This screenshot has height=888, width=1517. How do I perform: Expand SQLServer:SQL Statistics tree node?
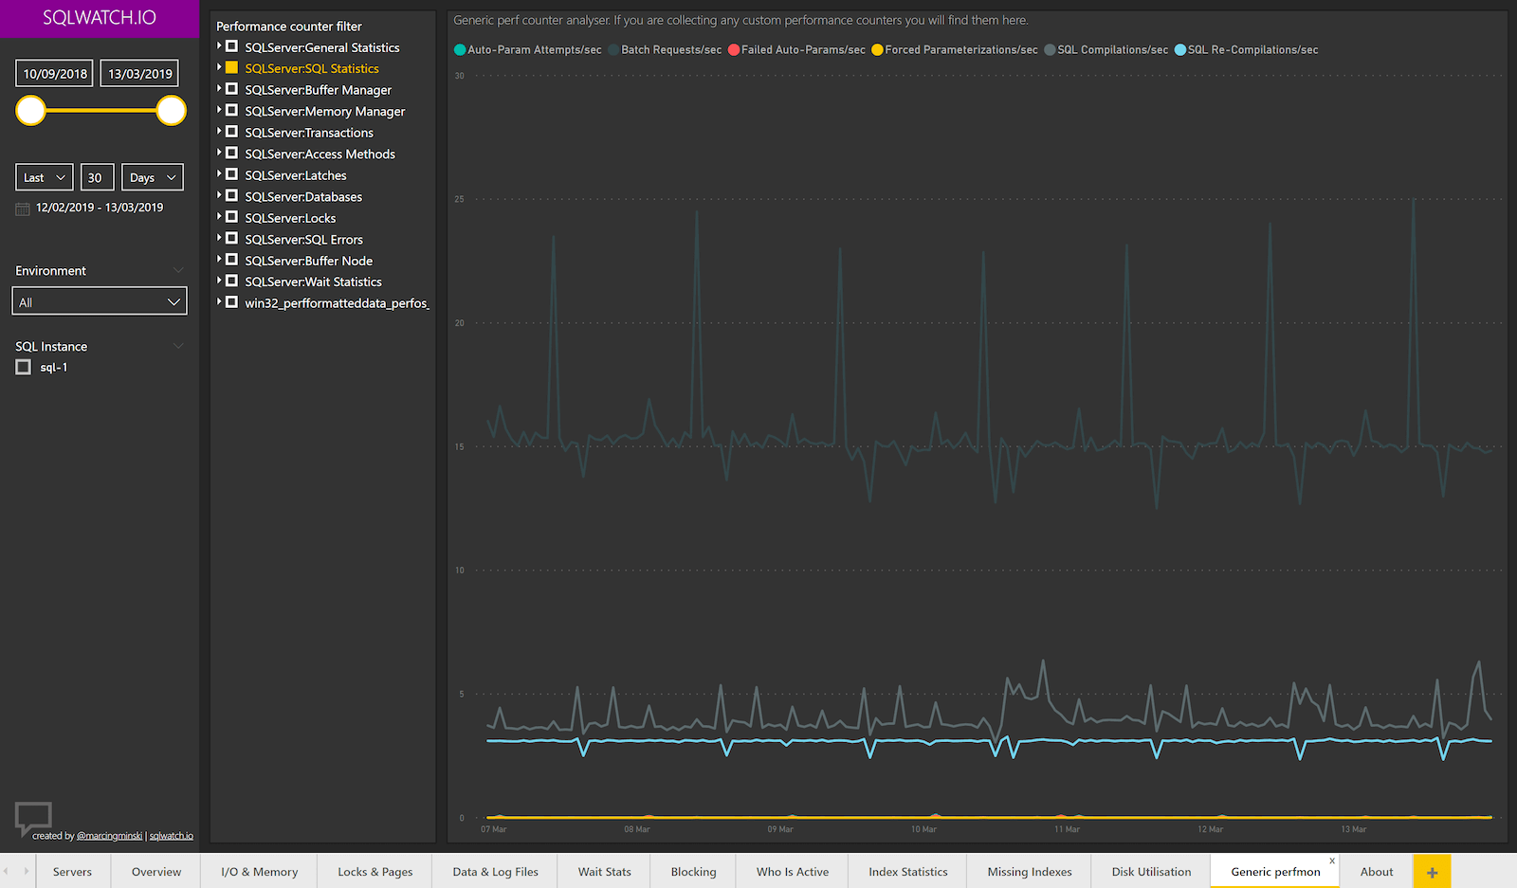(x=219, y=67)
